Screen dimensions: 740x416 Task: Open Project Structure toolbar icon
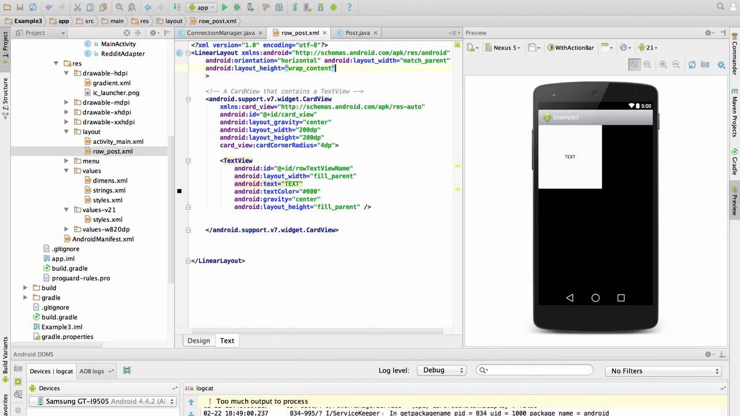pyautogui.click(x=280, y=8)
